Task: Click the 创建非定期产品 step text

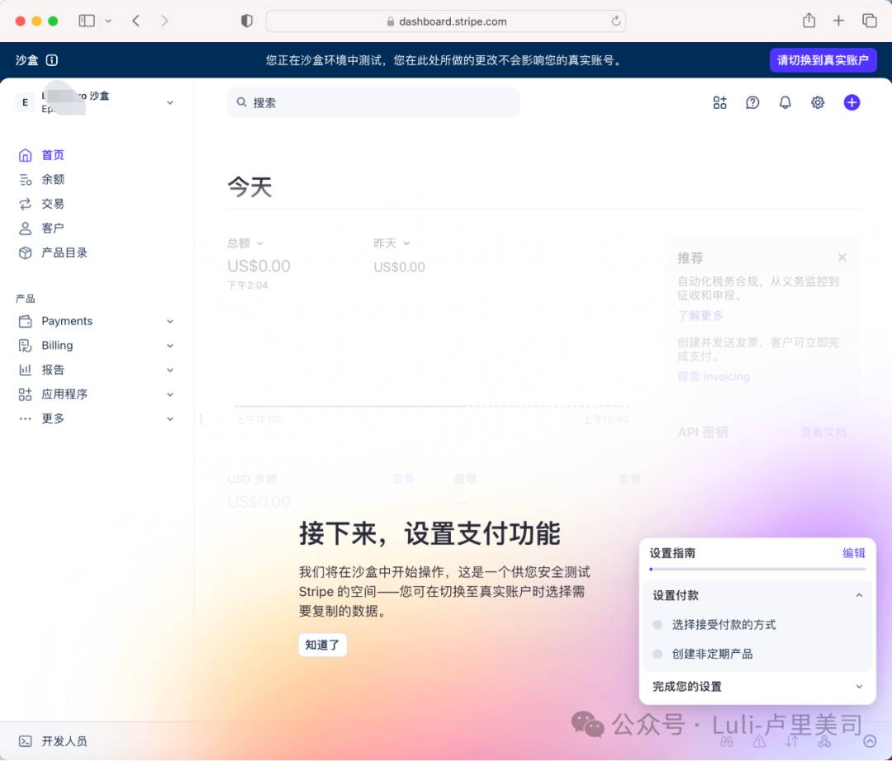Action: pos(712,655)
